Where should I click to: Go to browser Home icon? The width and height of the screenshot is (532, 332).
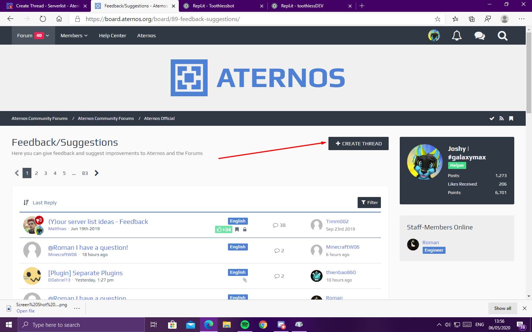coord(59,19)
